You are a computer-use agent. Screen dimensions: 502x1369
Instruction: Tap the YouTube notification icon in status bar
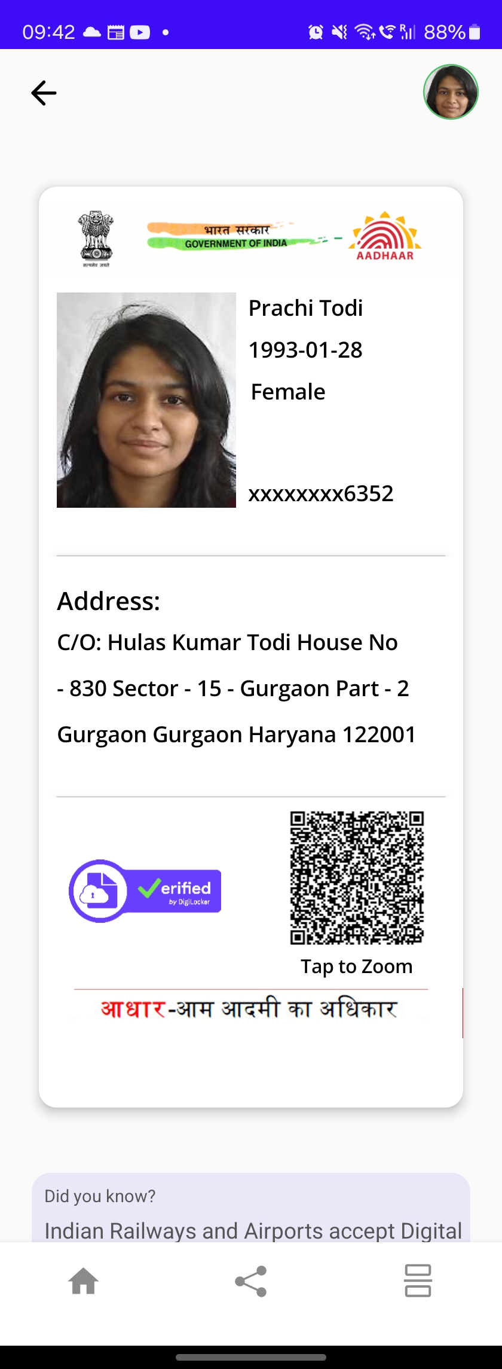[x=140, y=32]
